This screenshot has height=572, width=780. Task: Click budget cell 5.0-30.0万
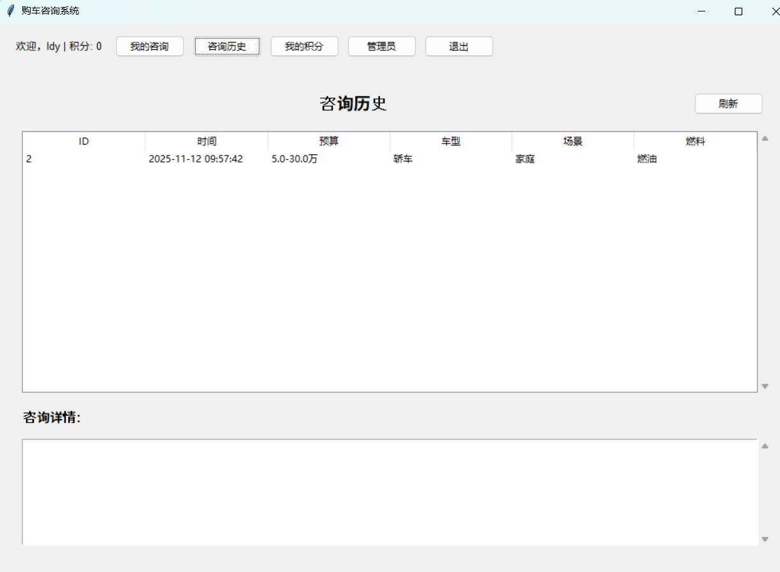(x=295, y=159)
